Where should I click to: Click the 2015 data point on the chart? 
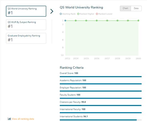(x=86, y=21)
